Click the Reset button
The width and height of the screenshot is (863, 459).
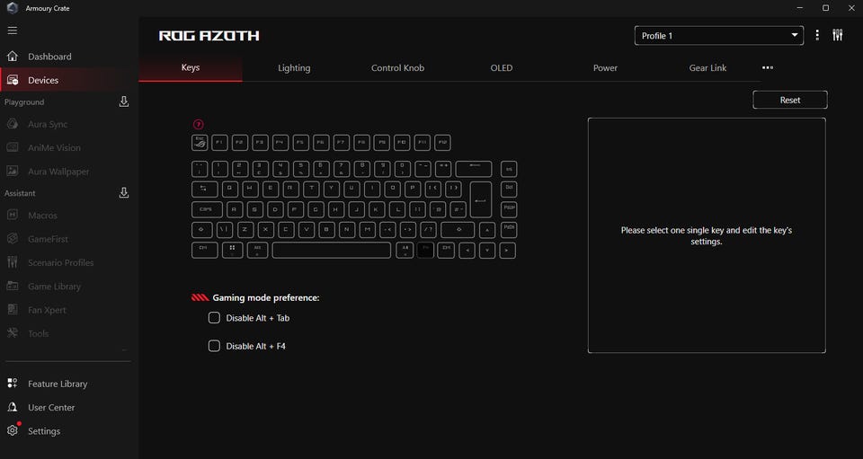pyautogui.click(x=790, y=100)
